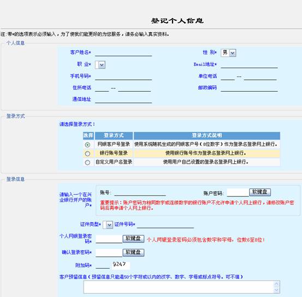Click the 附加码 input field

103,265
